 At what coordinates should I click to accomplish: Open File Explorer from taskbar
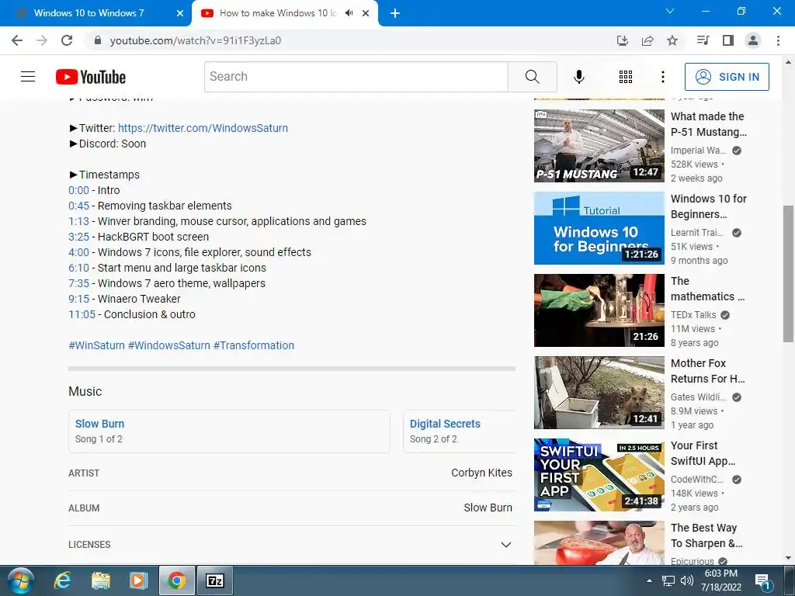(x=101, y=580)
